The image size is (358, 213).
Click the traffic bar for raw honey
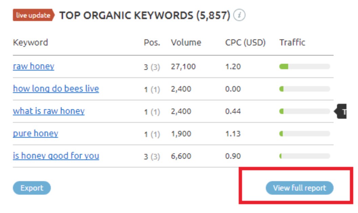tap(304, 66)
